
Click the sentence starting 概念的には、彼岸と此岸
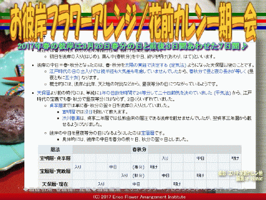[134, 84]
